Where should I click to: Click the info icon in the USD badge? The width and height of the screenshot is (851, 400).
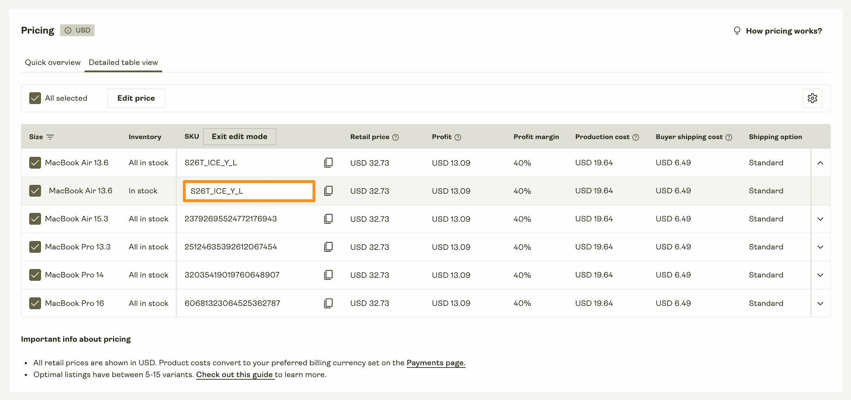pos(68,30)
